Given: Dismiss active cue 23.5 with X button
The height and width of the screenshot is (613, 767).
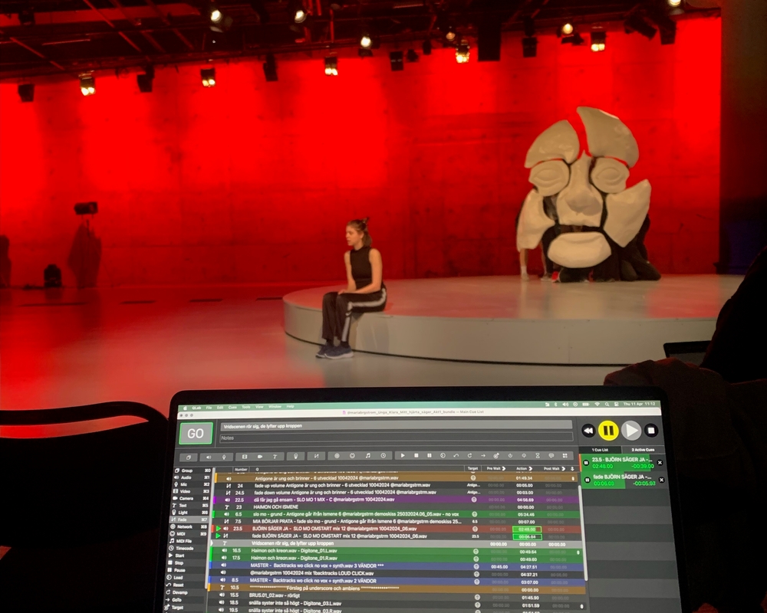Looking at the screenshot, I should click(x=660, y=463).
